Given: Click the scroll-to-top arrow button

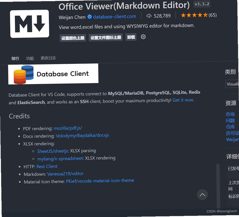Looking at the screenshot, I should tap(203, 195).
